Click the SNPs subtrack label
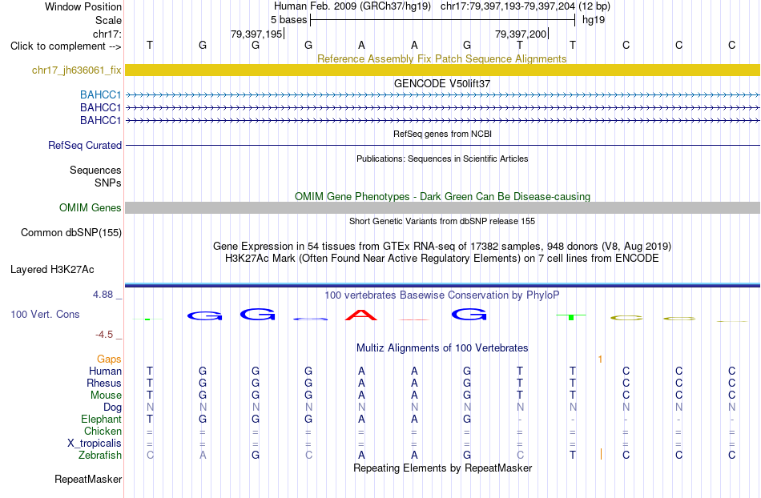 pyautogui.click(x=108, y=183)
